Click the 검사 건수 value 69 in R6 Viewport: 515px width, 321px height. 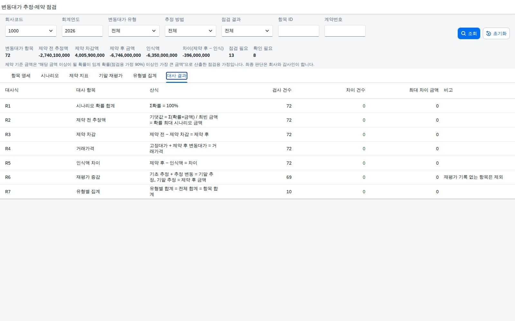point(289,177)
